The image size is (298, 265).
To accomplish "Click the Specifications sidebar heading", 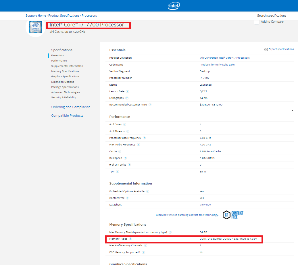I will click(62, 50).
